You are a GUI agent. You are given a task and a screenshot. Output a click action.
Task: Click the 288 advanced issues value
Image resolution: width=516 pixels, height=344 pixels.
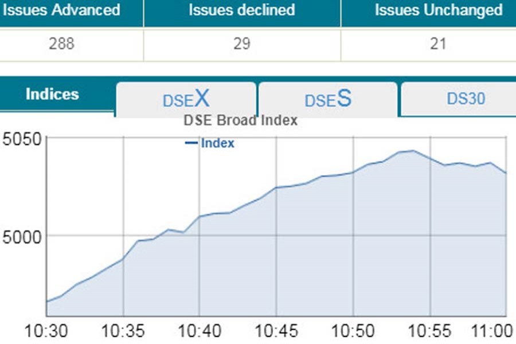pos(61,44)
